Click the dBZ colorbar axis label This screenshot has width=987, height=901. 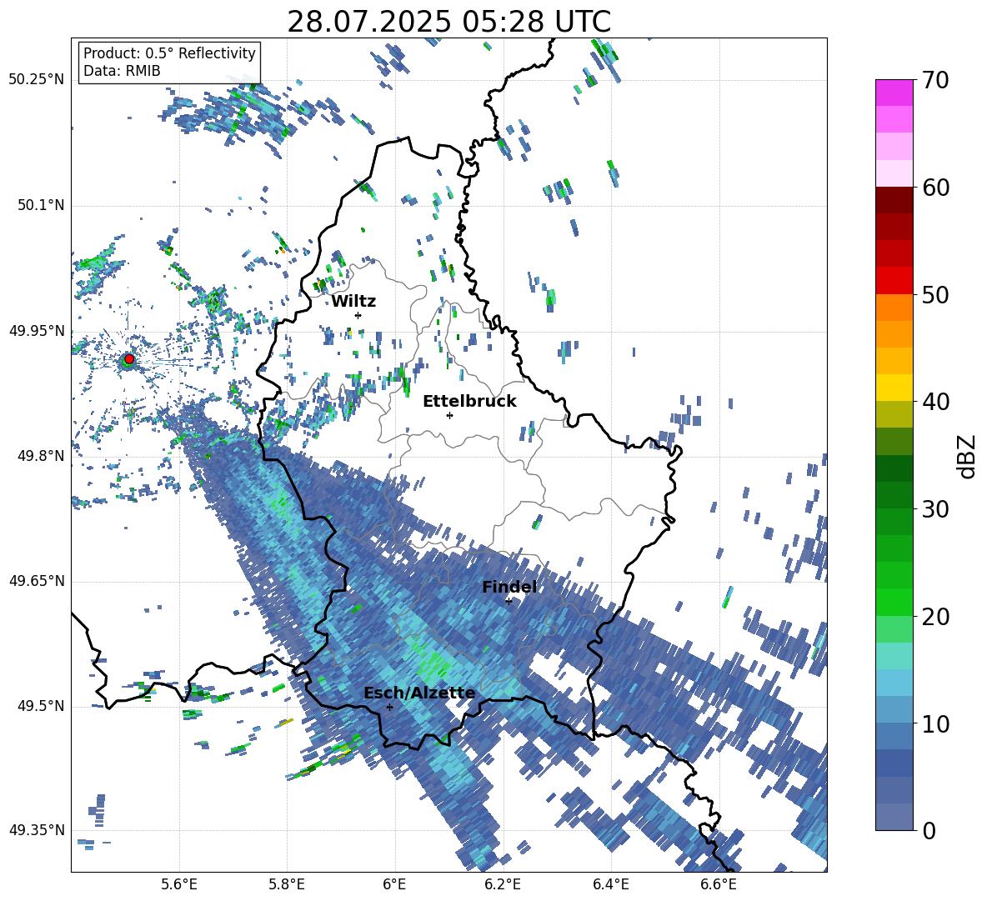click(x=968, y=456)
